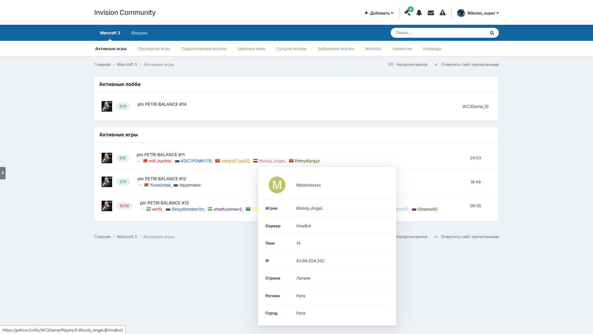Click the Главная breadcrumb at top
The image size is (593, 334).
[x=102, y=64]
